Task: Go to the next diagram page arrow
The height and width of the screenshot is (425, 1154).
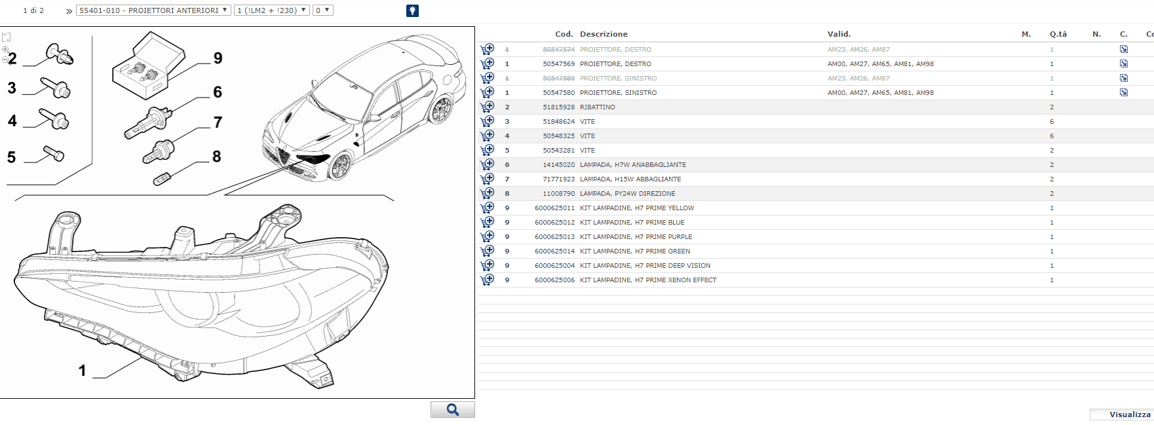Action: [69, 11]
